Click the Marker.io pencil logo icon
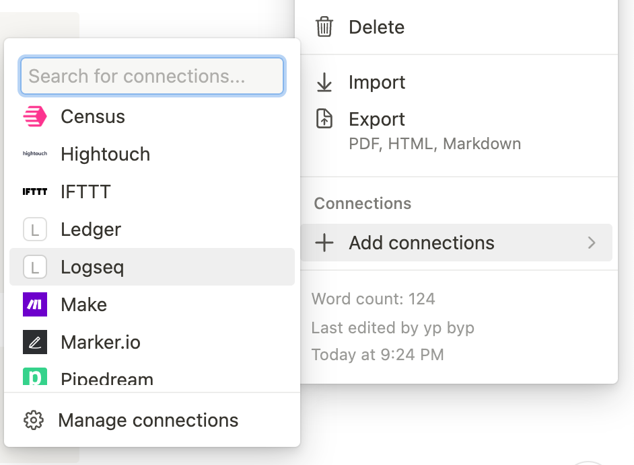This screenshot has height=465, width=634. coord(35,342)
